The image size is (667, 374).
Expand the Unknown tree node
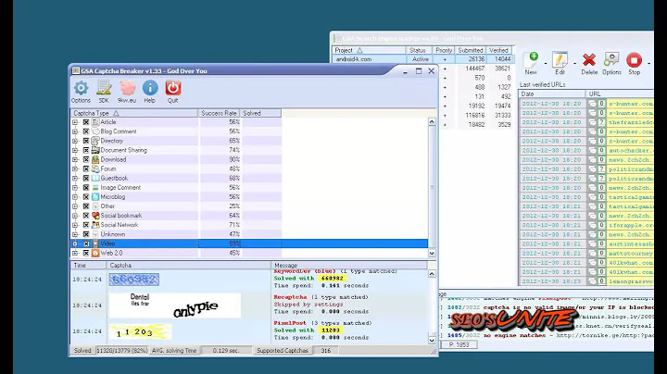tap(75, 234)
